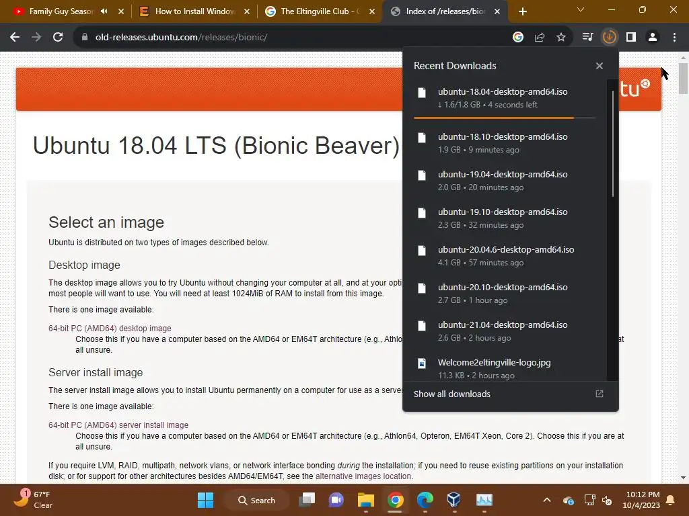
Task: Open network and volume tray icons
Action: [x=598, y=501]
